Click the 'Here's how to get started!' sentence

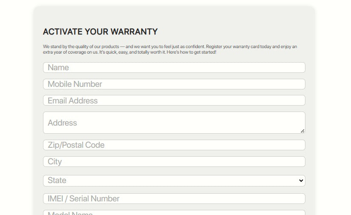pos(191,52)
